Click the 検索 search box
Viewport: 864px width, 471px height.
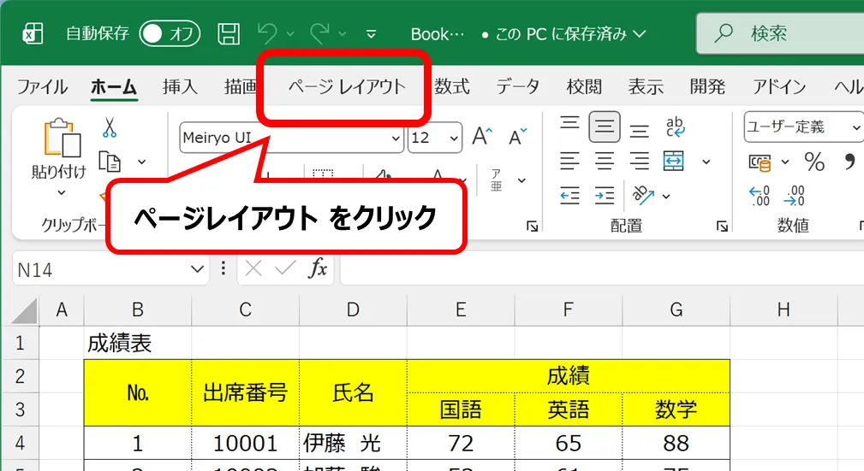click(779, 34)
